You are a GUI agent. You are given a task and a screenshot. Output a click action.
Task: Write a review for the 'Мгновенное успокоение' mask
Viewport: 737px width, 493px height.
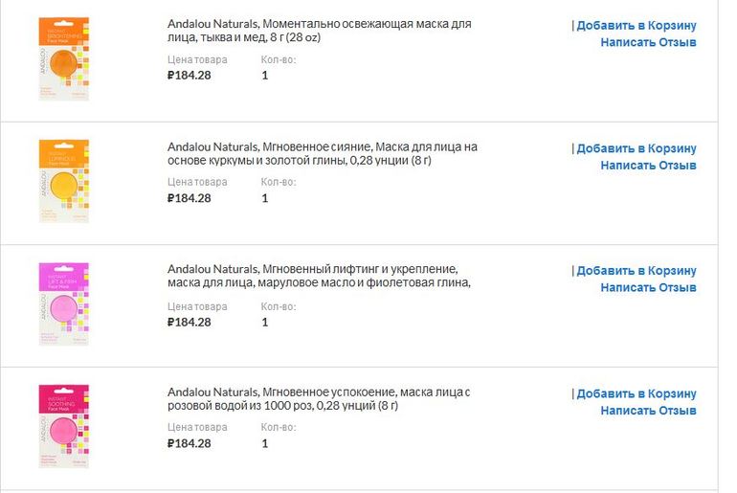(648, 410)
